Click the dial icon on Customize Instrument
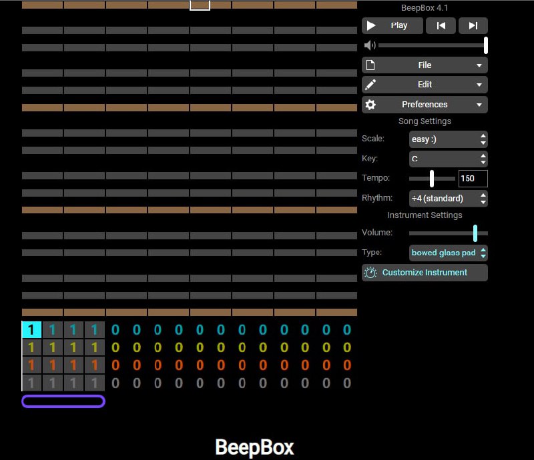Viewport: 534px width, 460px height. point(370,273)
